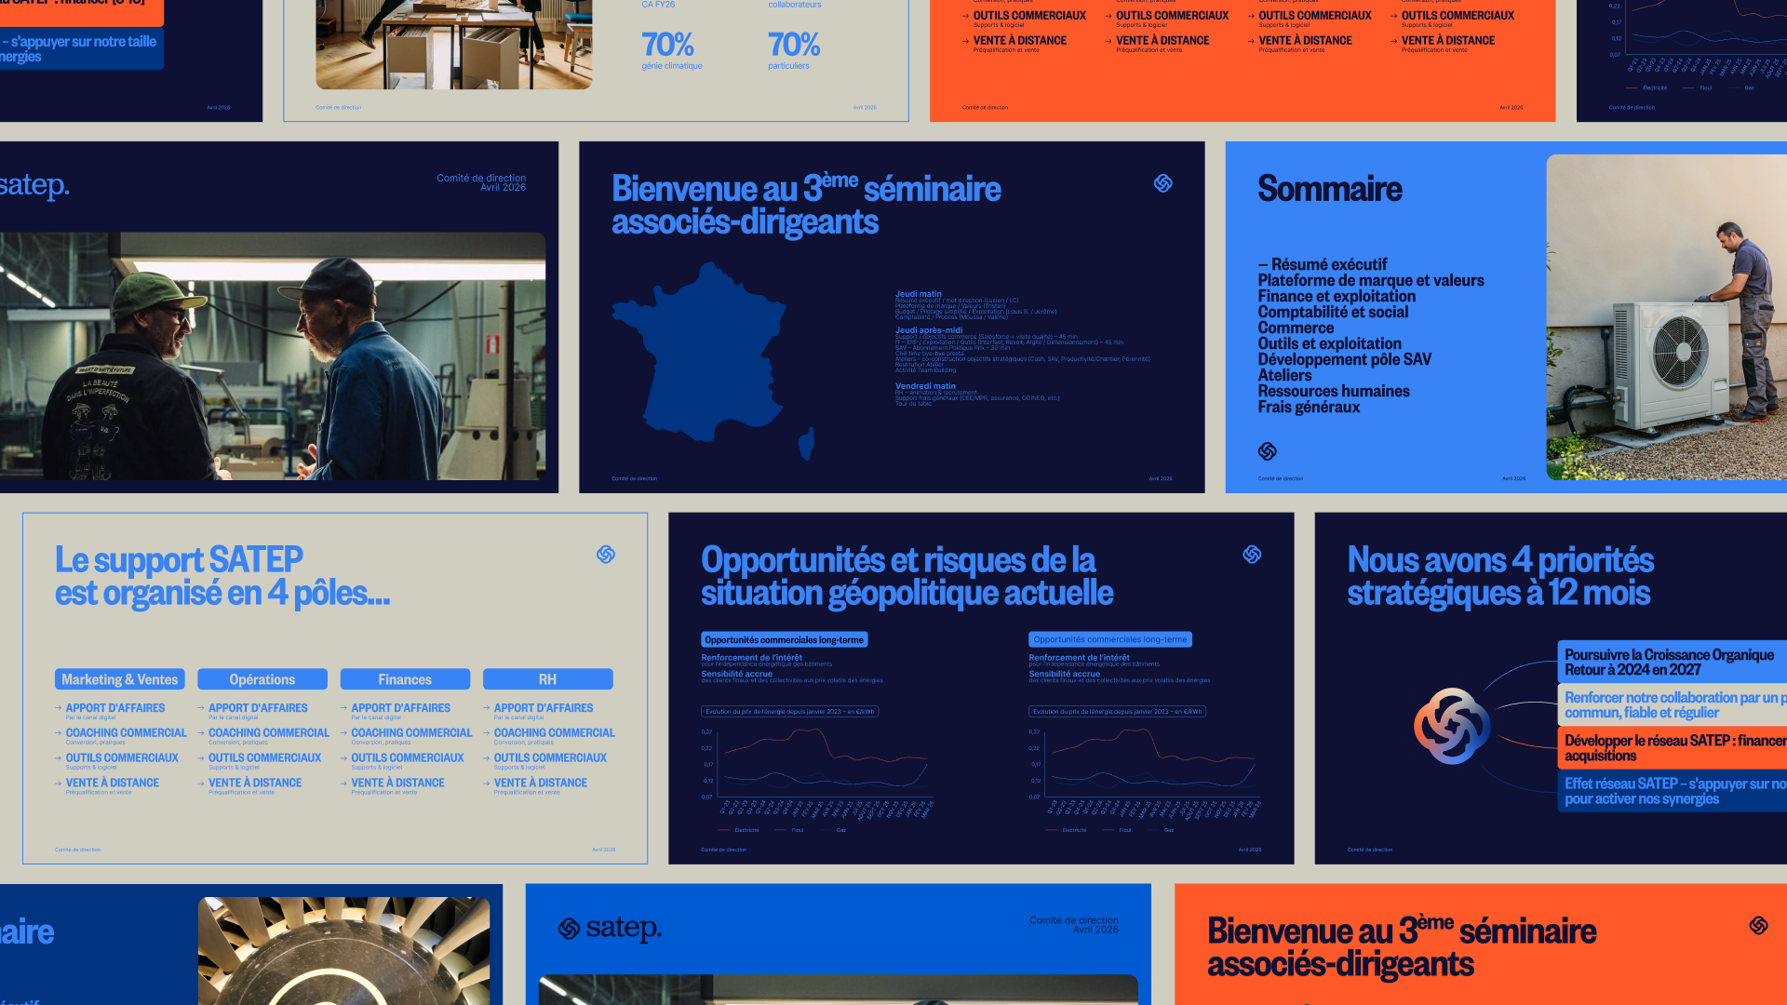Click OUTILS COMMERCIAUX under Finances
Viewport: 1787px width, 1005px height.
pyautogui.click(x=408, y=758)
